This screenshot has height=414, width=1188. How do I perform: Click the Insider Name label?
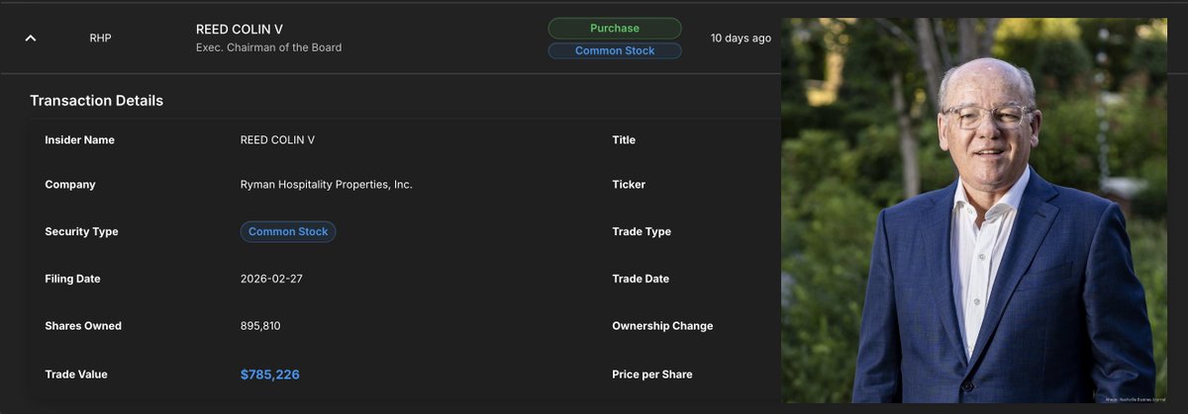[79, 140]
